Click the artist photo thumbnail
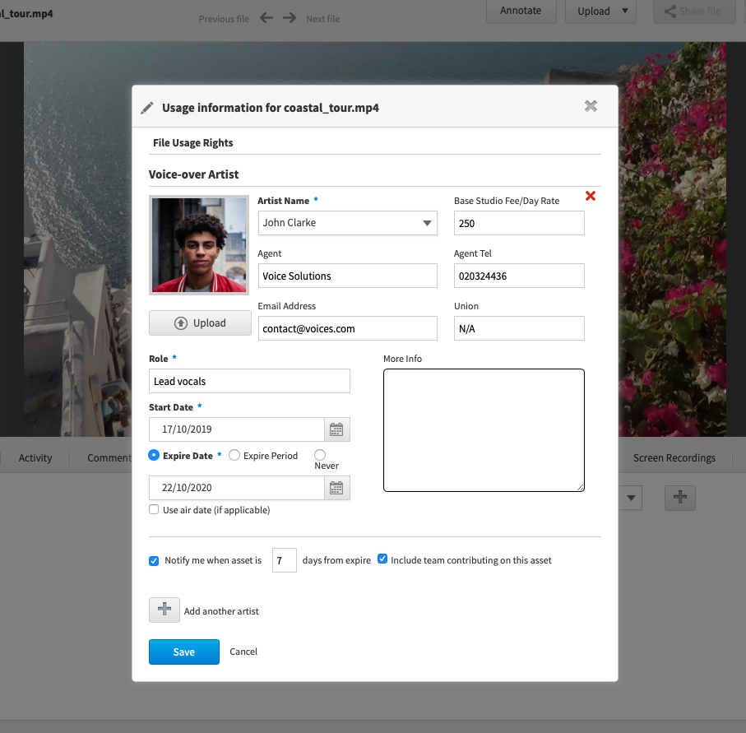The width and height of the screenshot is (746, 733). click(199, 244)
